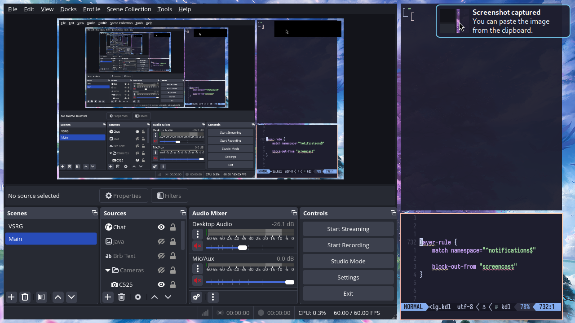Image resolution: width=575 pixels, height=323 pixels.
Task: Pop out the Sources dock via its corner icon
Action: tap(183, 213)
